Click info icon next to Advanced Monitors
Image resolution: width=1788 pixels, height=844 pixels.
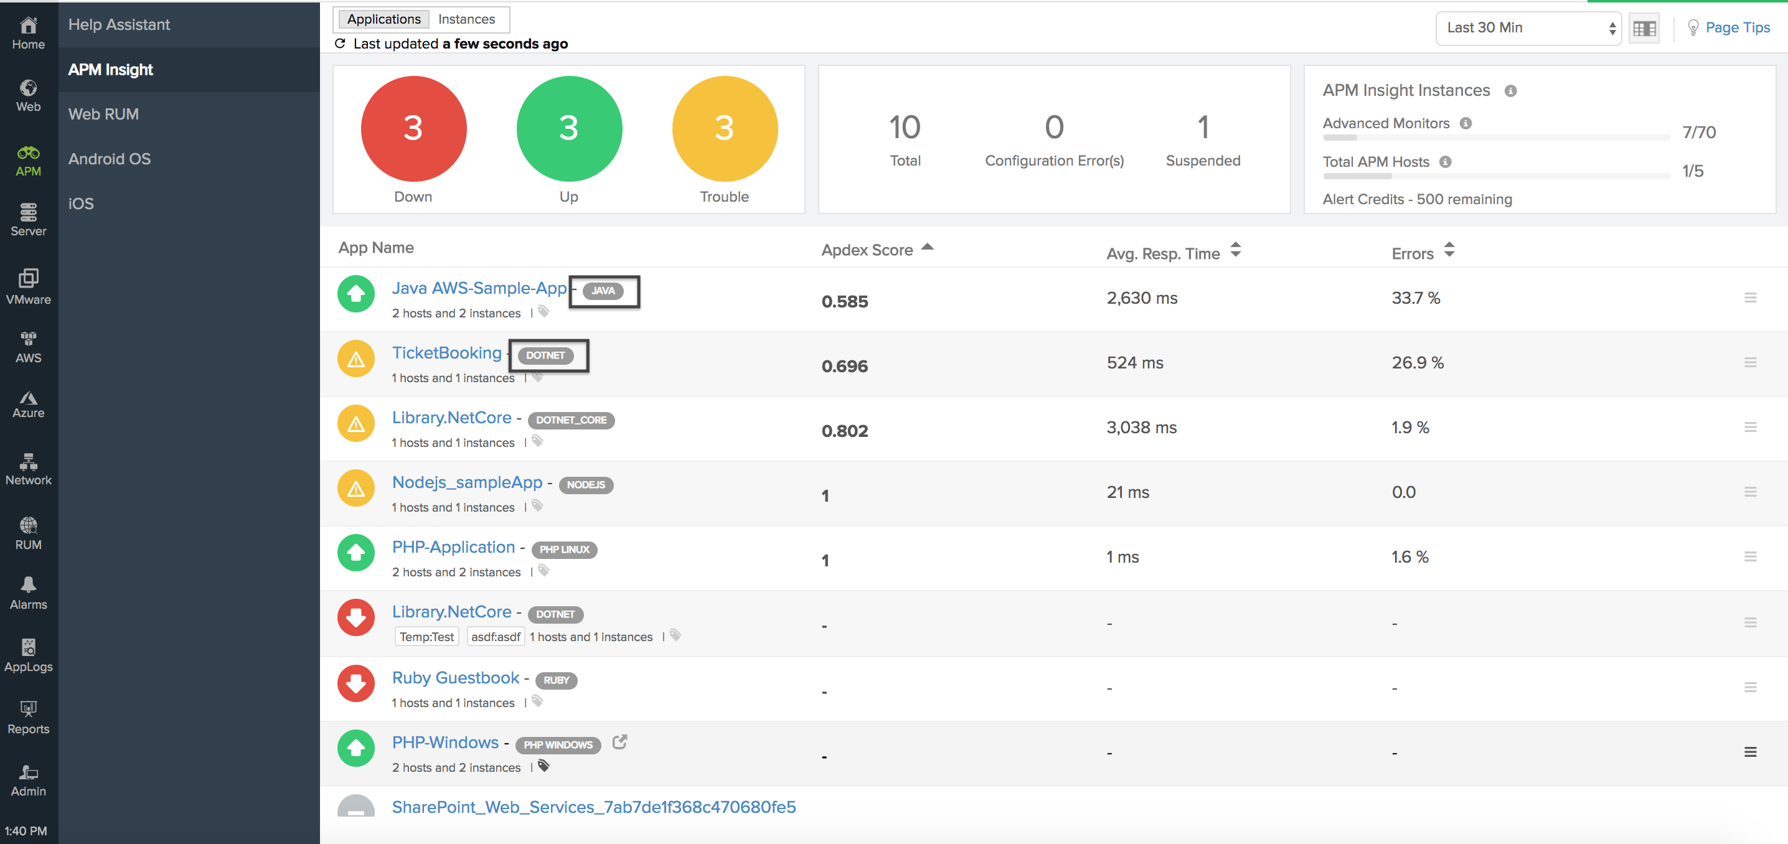[1466, 123]
